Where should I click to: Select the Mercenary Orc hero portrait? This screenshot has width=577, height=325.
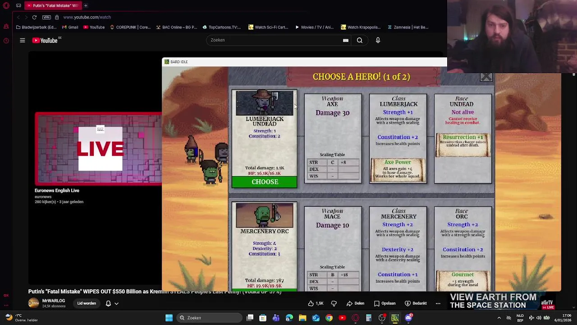coord(265,215)
